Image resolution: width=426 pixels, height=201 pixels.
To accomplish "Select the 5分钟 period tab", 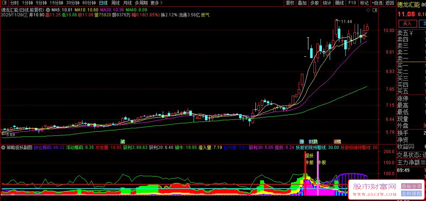I will [x=41, y=3].
